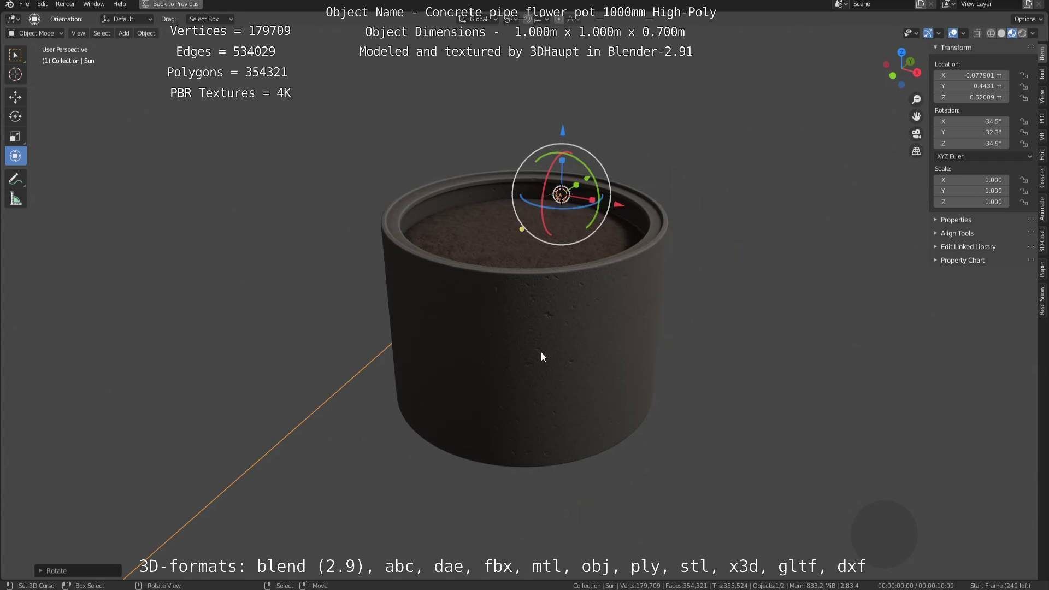This screenshot has width=1049, height=590.
Task: Select the Move tool in toolbar
Action: coord(15,97)
